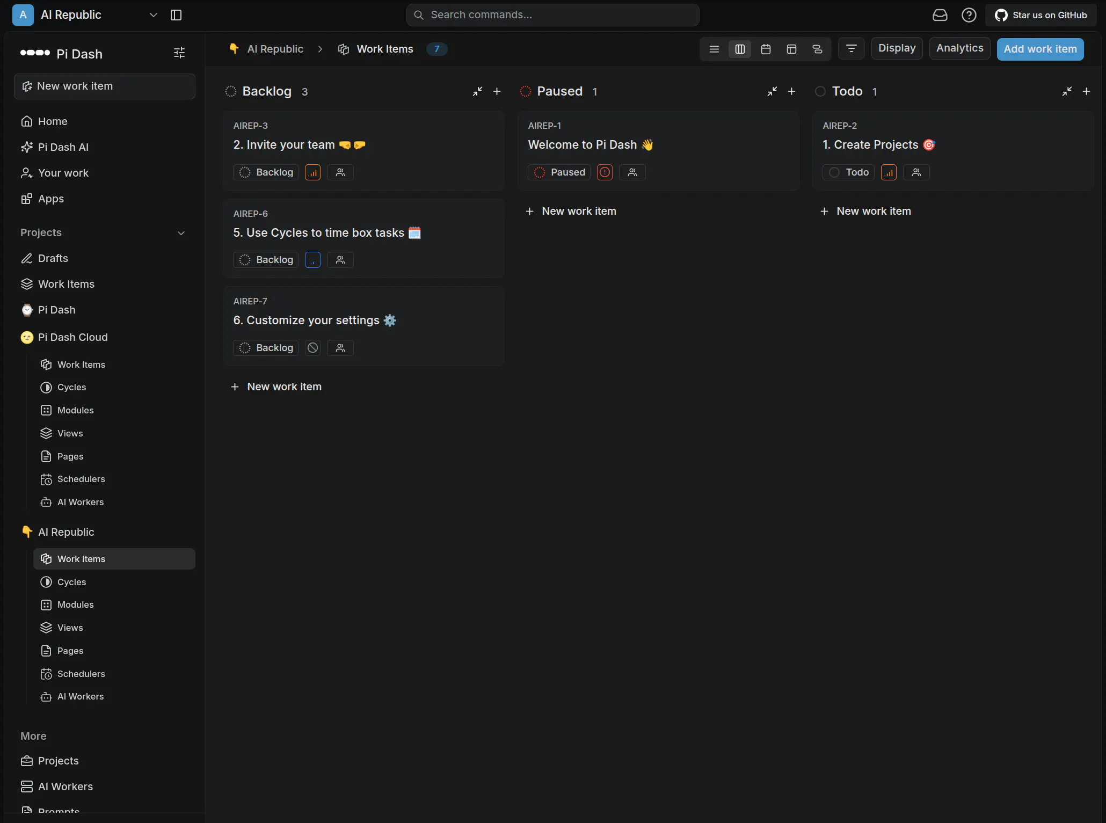Open assignees icon on Invite your team card
1106x823 pixels.
[340, 172]
